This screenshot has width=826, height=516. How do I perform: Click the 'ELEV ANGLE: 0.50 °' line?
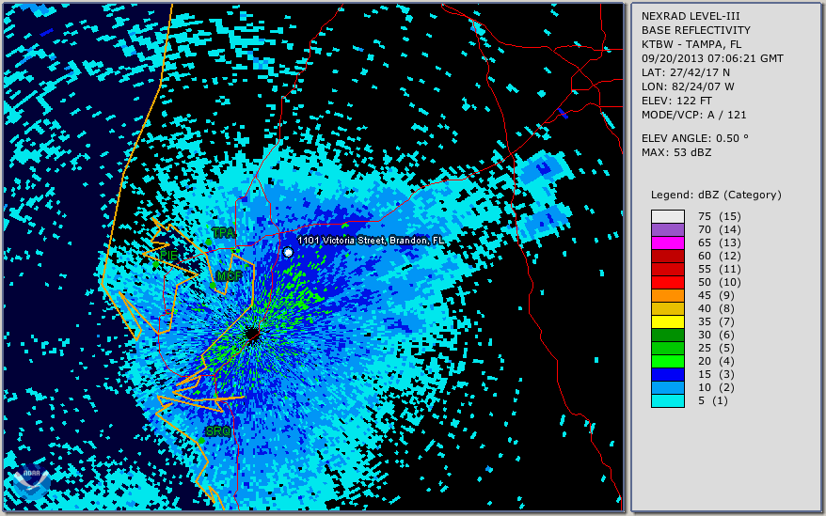695,138
